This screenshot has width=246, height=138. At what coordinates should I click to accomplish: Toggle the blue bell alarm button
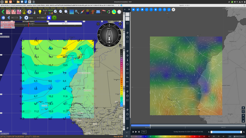49,18
